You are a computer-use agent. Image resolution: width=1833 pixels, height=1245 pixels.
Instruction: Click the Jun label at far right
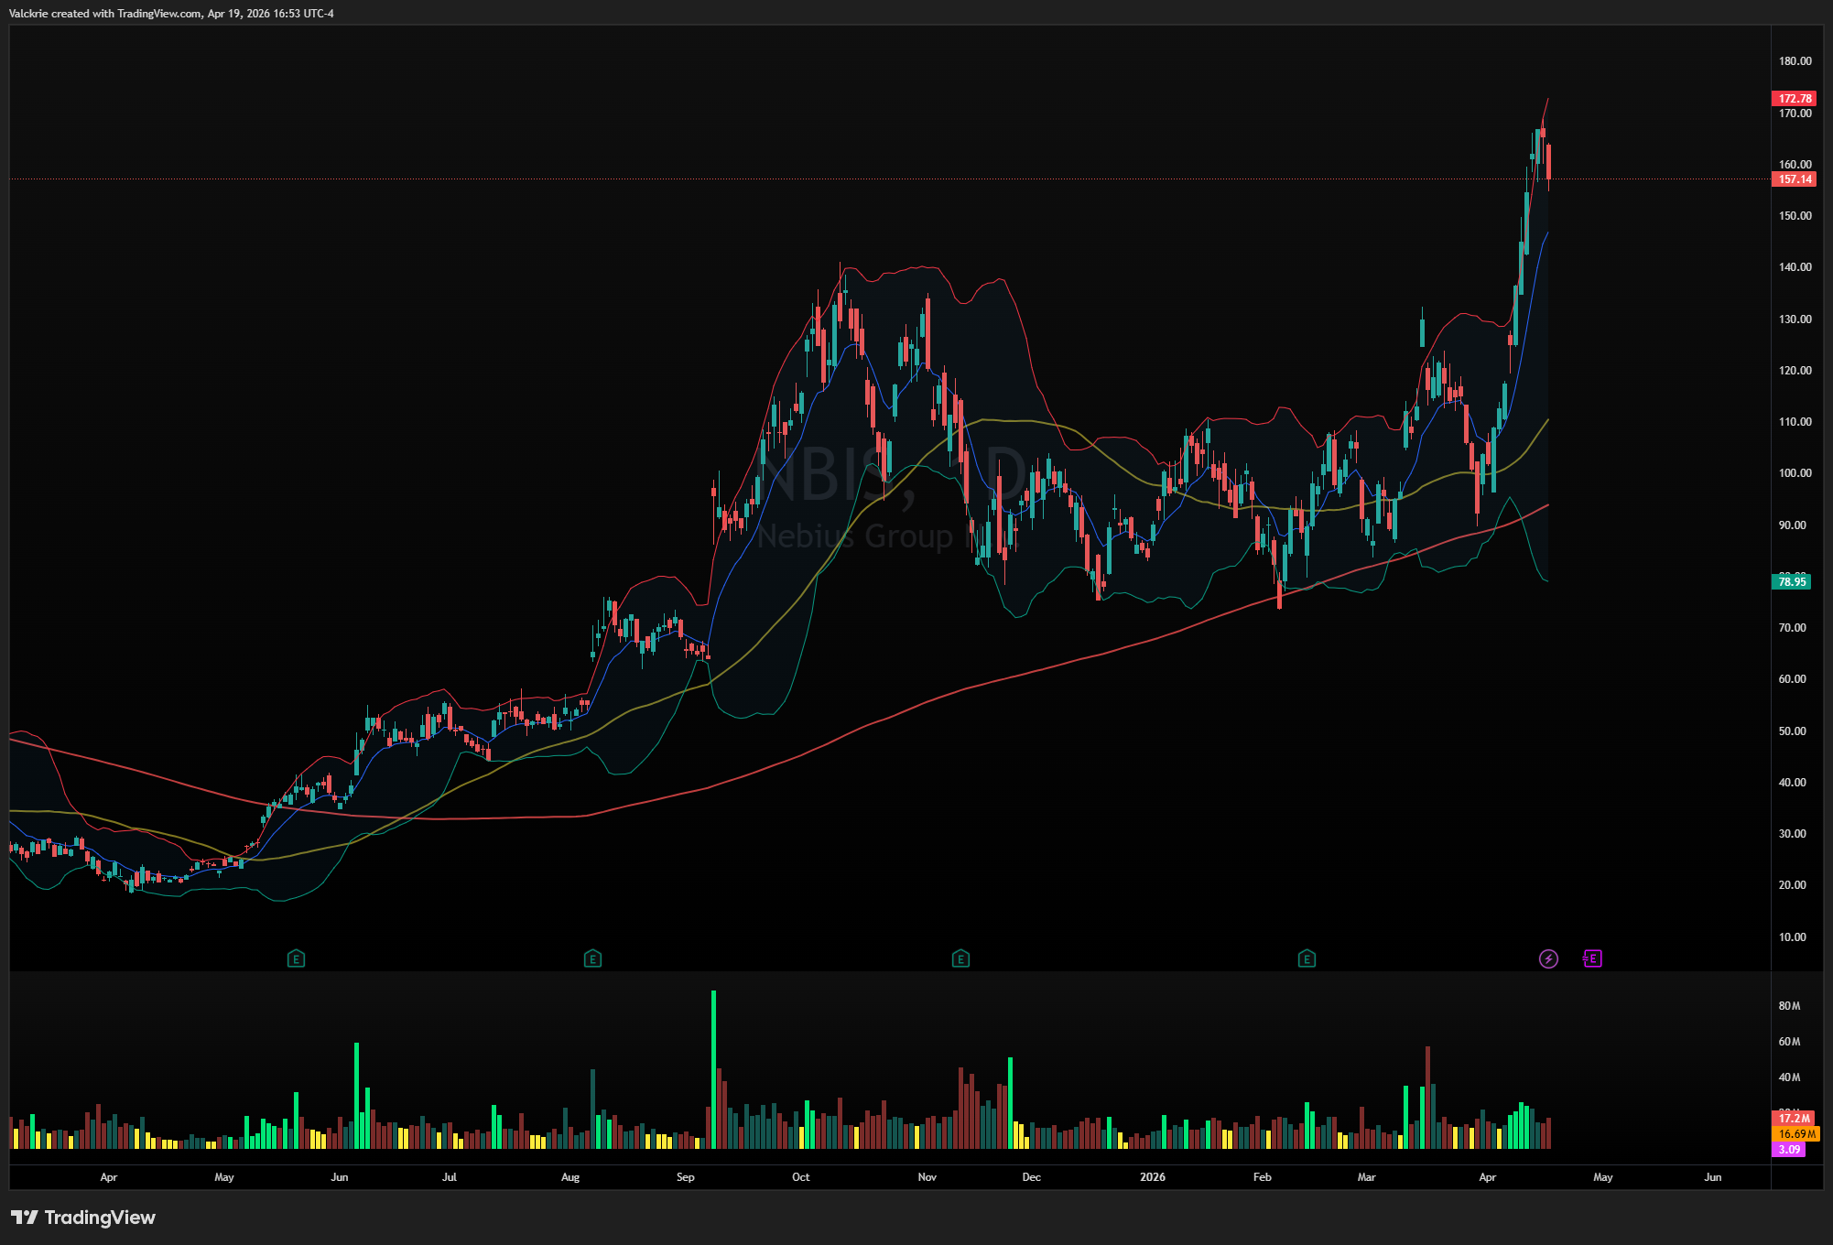[1712, 1177]
